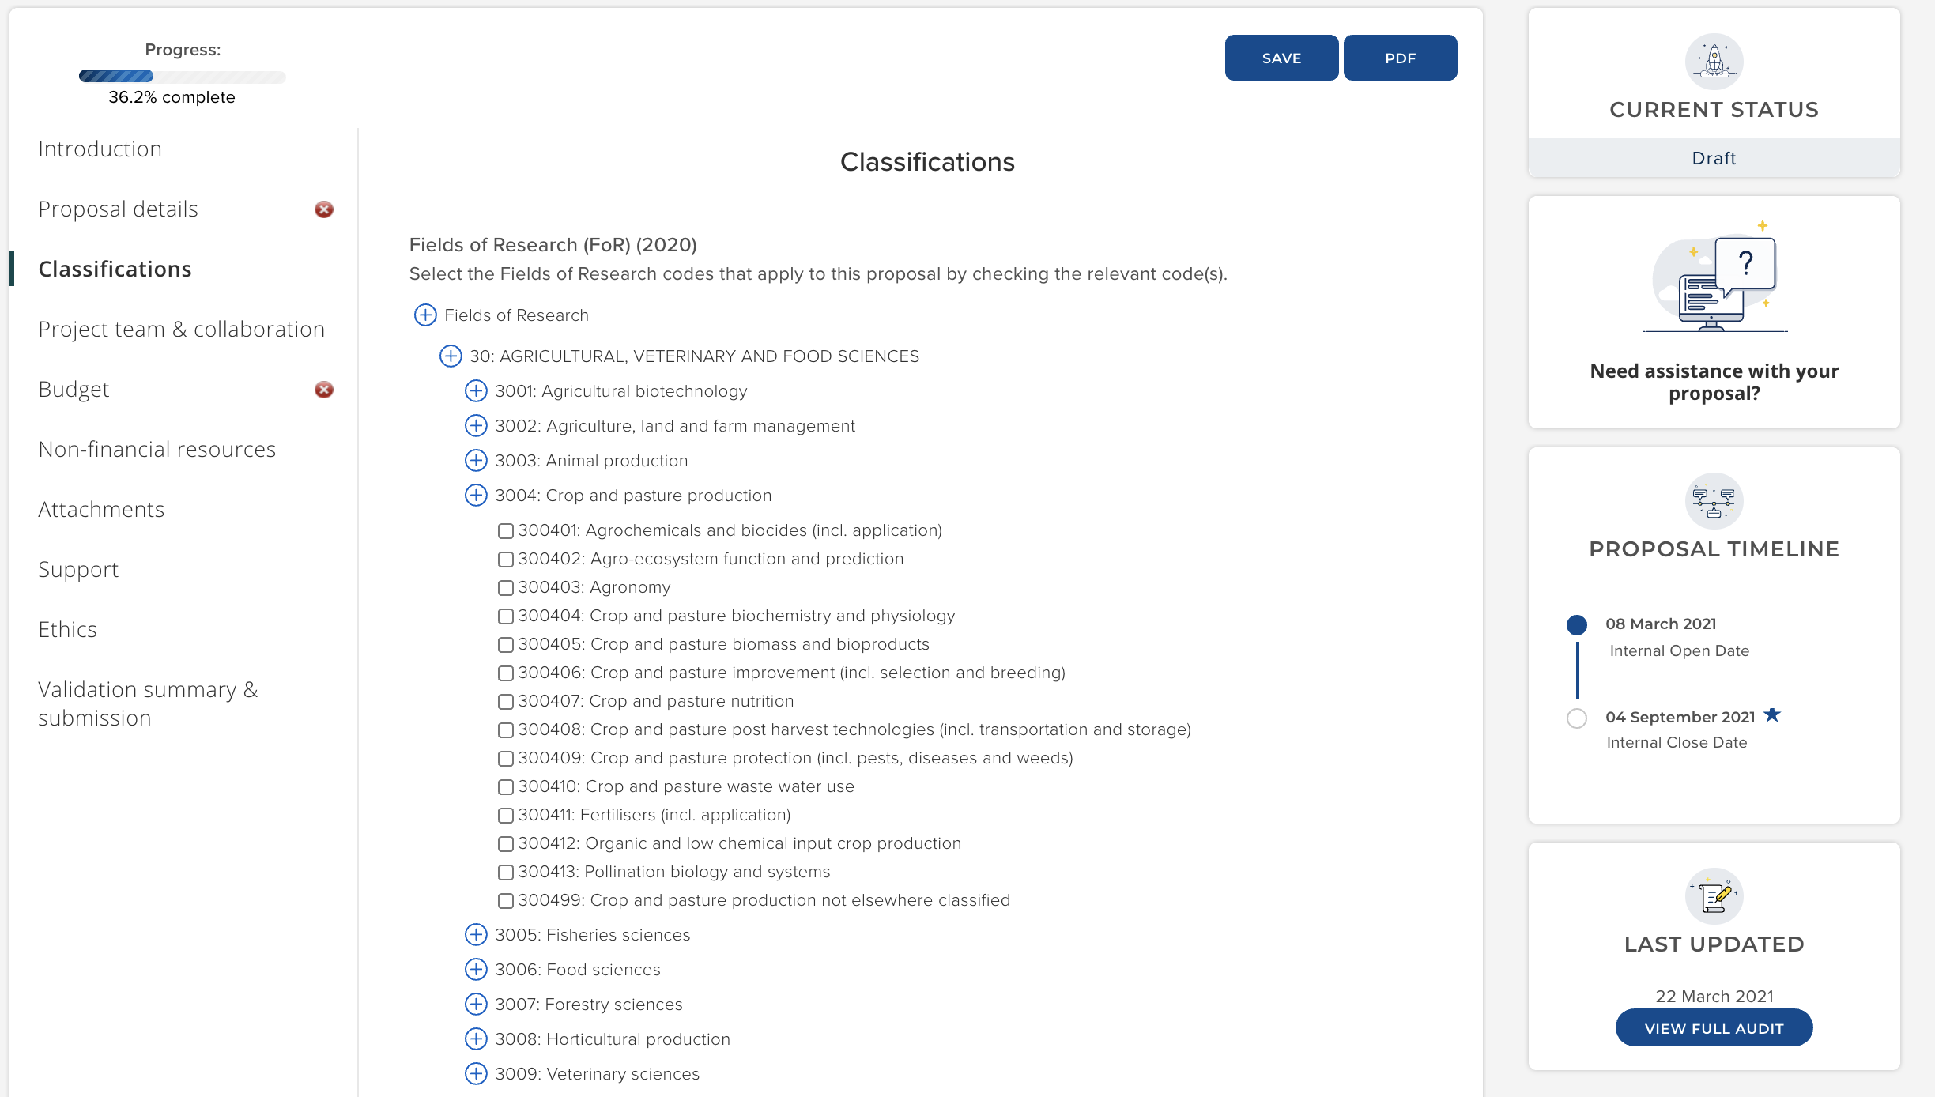Enable the 300411: Fertilisers checkbox
This screenshot has height=1097, width=1935.
pos(506,816)
